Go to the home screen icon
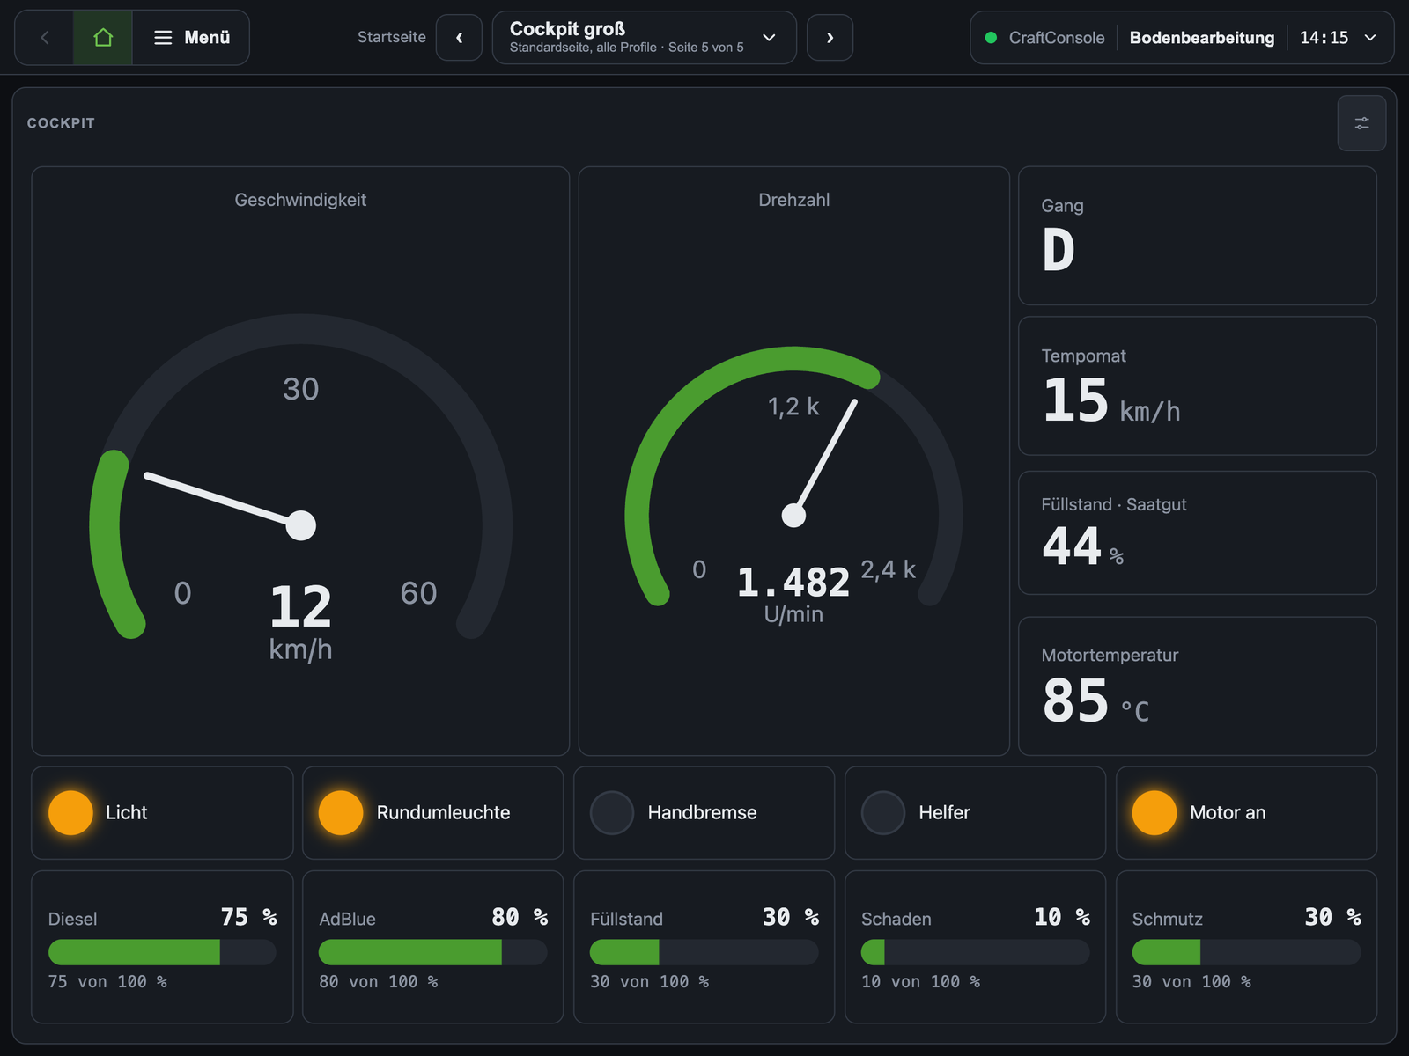 (x=103, y=38)
